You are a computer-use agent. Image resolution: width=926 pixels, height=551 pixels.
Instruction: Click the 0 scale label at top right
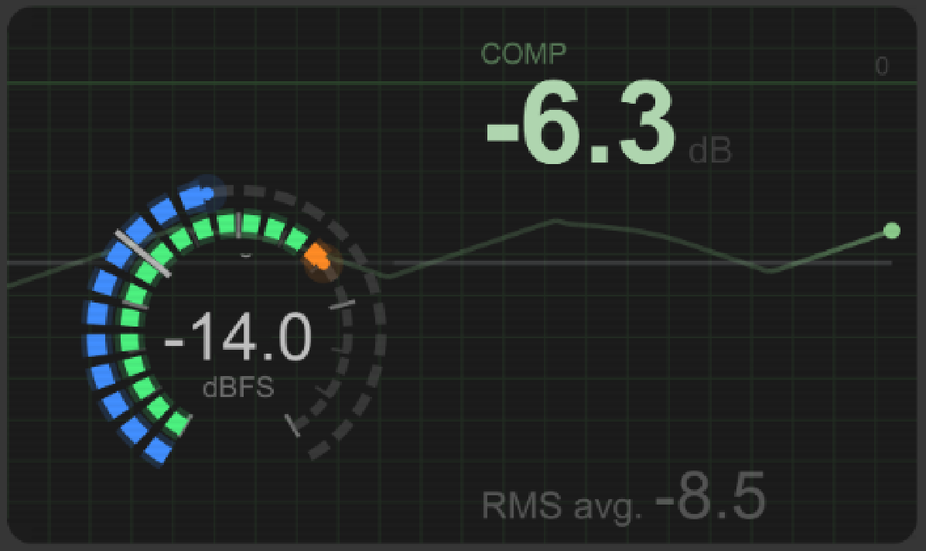point(882,66)
